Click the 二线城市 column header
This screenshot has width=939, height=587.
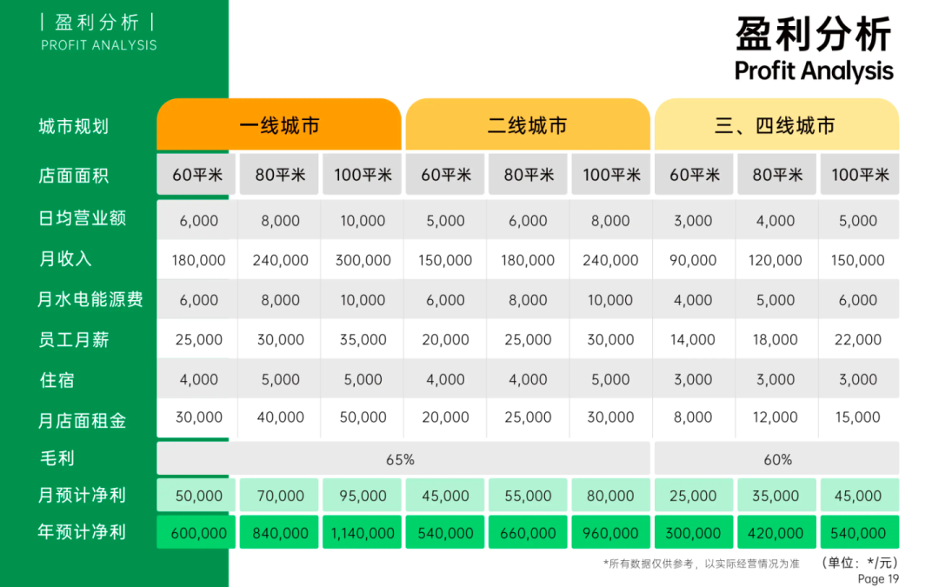[x=528, y=124]
